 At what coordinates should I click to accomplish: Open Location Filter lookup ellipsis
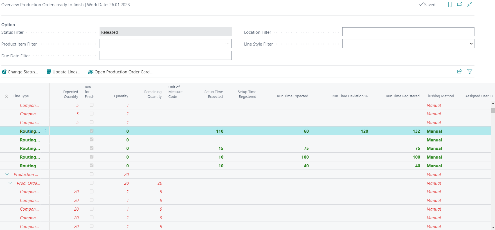[x=470, y=32]
